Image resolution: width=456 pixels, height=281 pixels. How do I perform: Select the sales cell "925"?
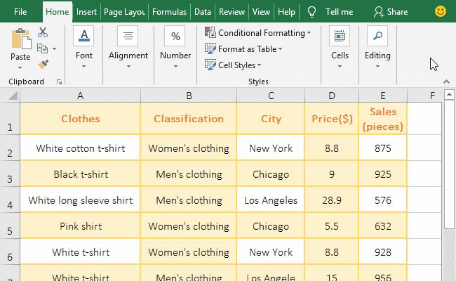pos(383,174)
